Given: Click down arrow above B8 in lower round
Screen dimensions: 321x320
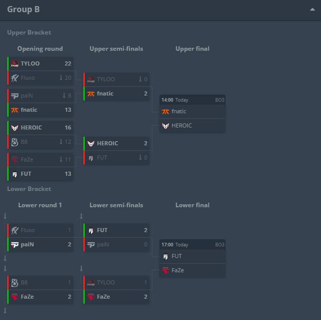Looking at the screenshot, I should pos(5,268).
